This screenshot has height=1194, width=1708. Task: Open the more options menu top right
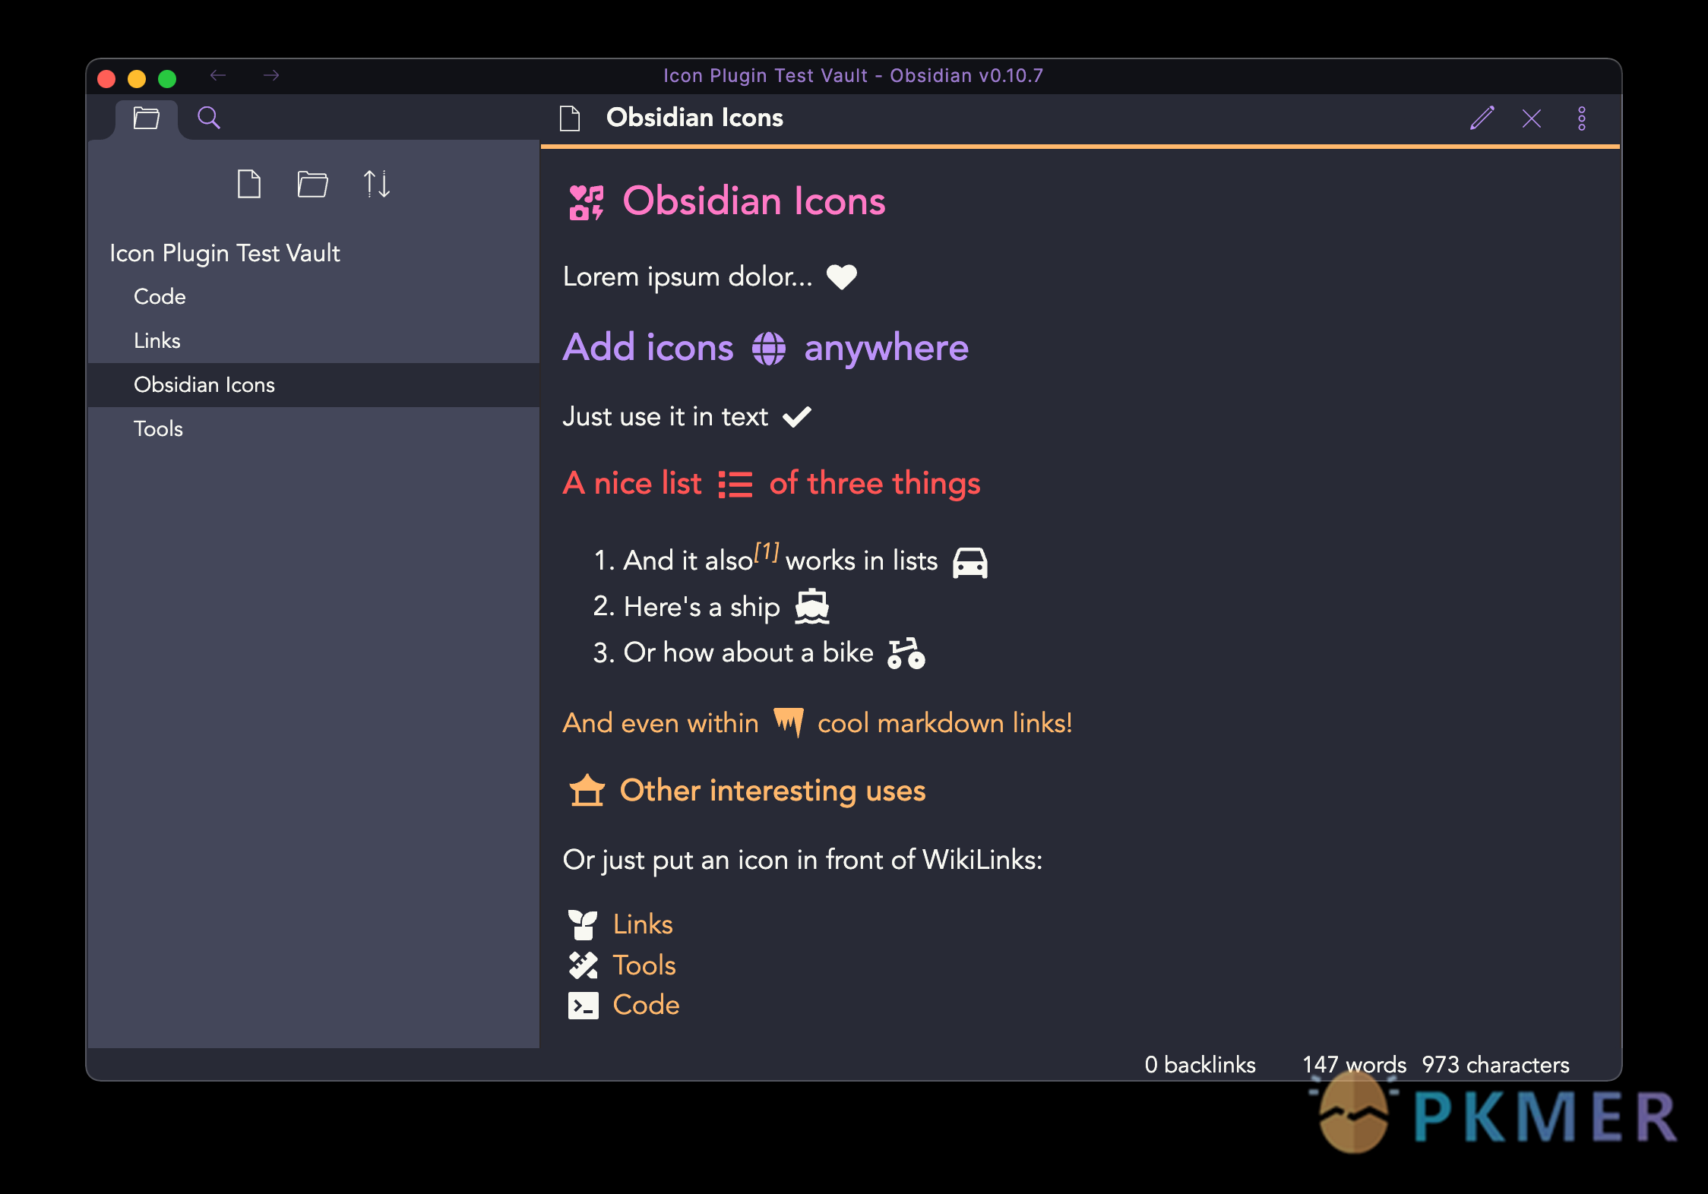tap(1583, 118)
